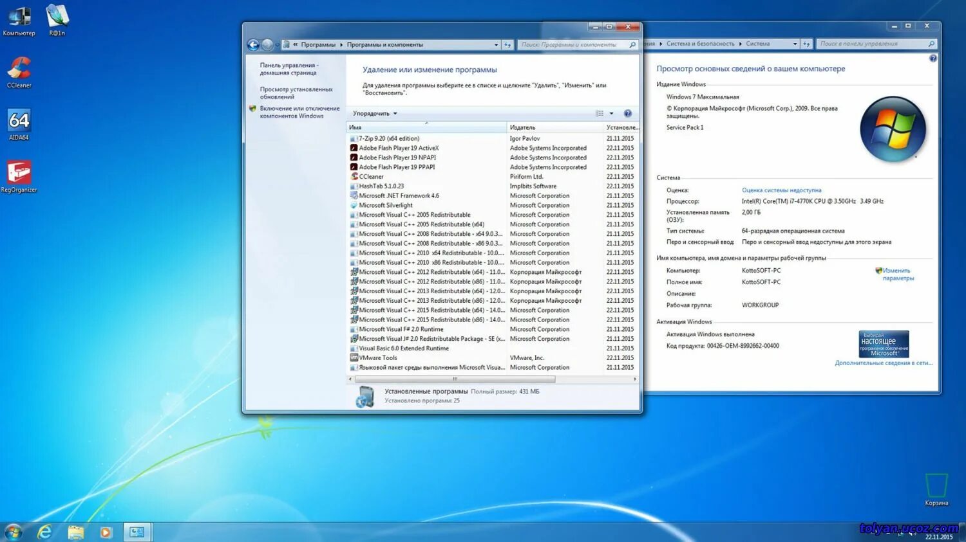This screenshot has height=542, width=966.
Task: Click the help question mark in Programs window
Action: (627, 113)
